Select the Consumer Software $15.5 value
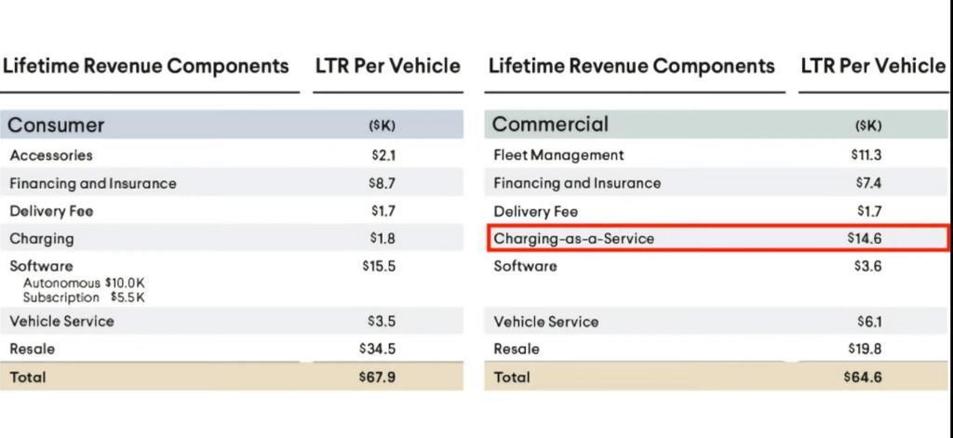 pyautogui.click(x=380, y=266)
